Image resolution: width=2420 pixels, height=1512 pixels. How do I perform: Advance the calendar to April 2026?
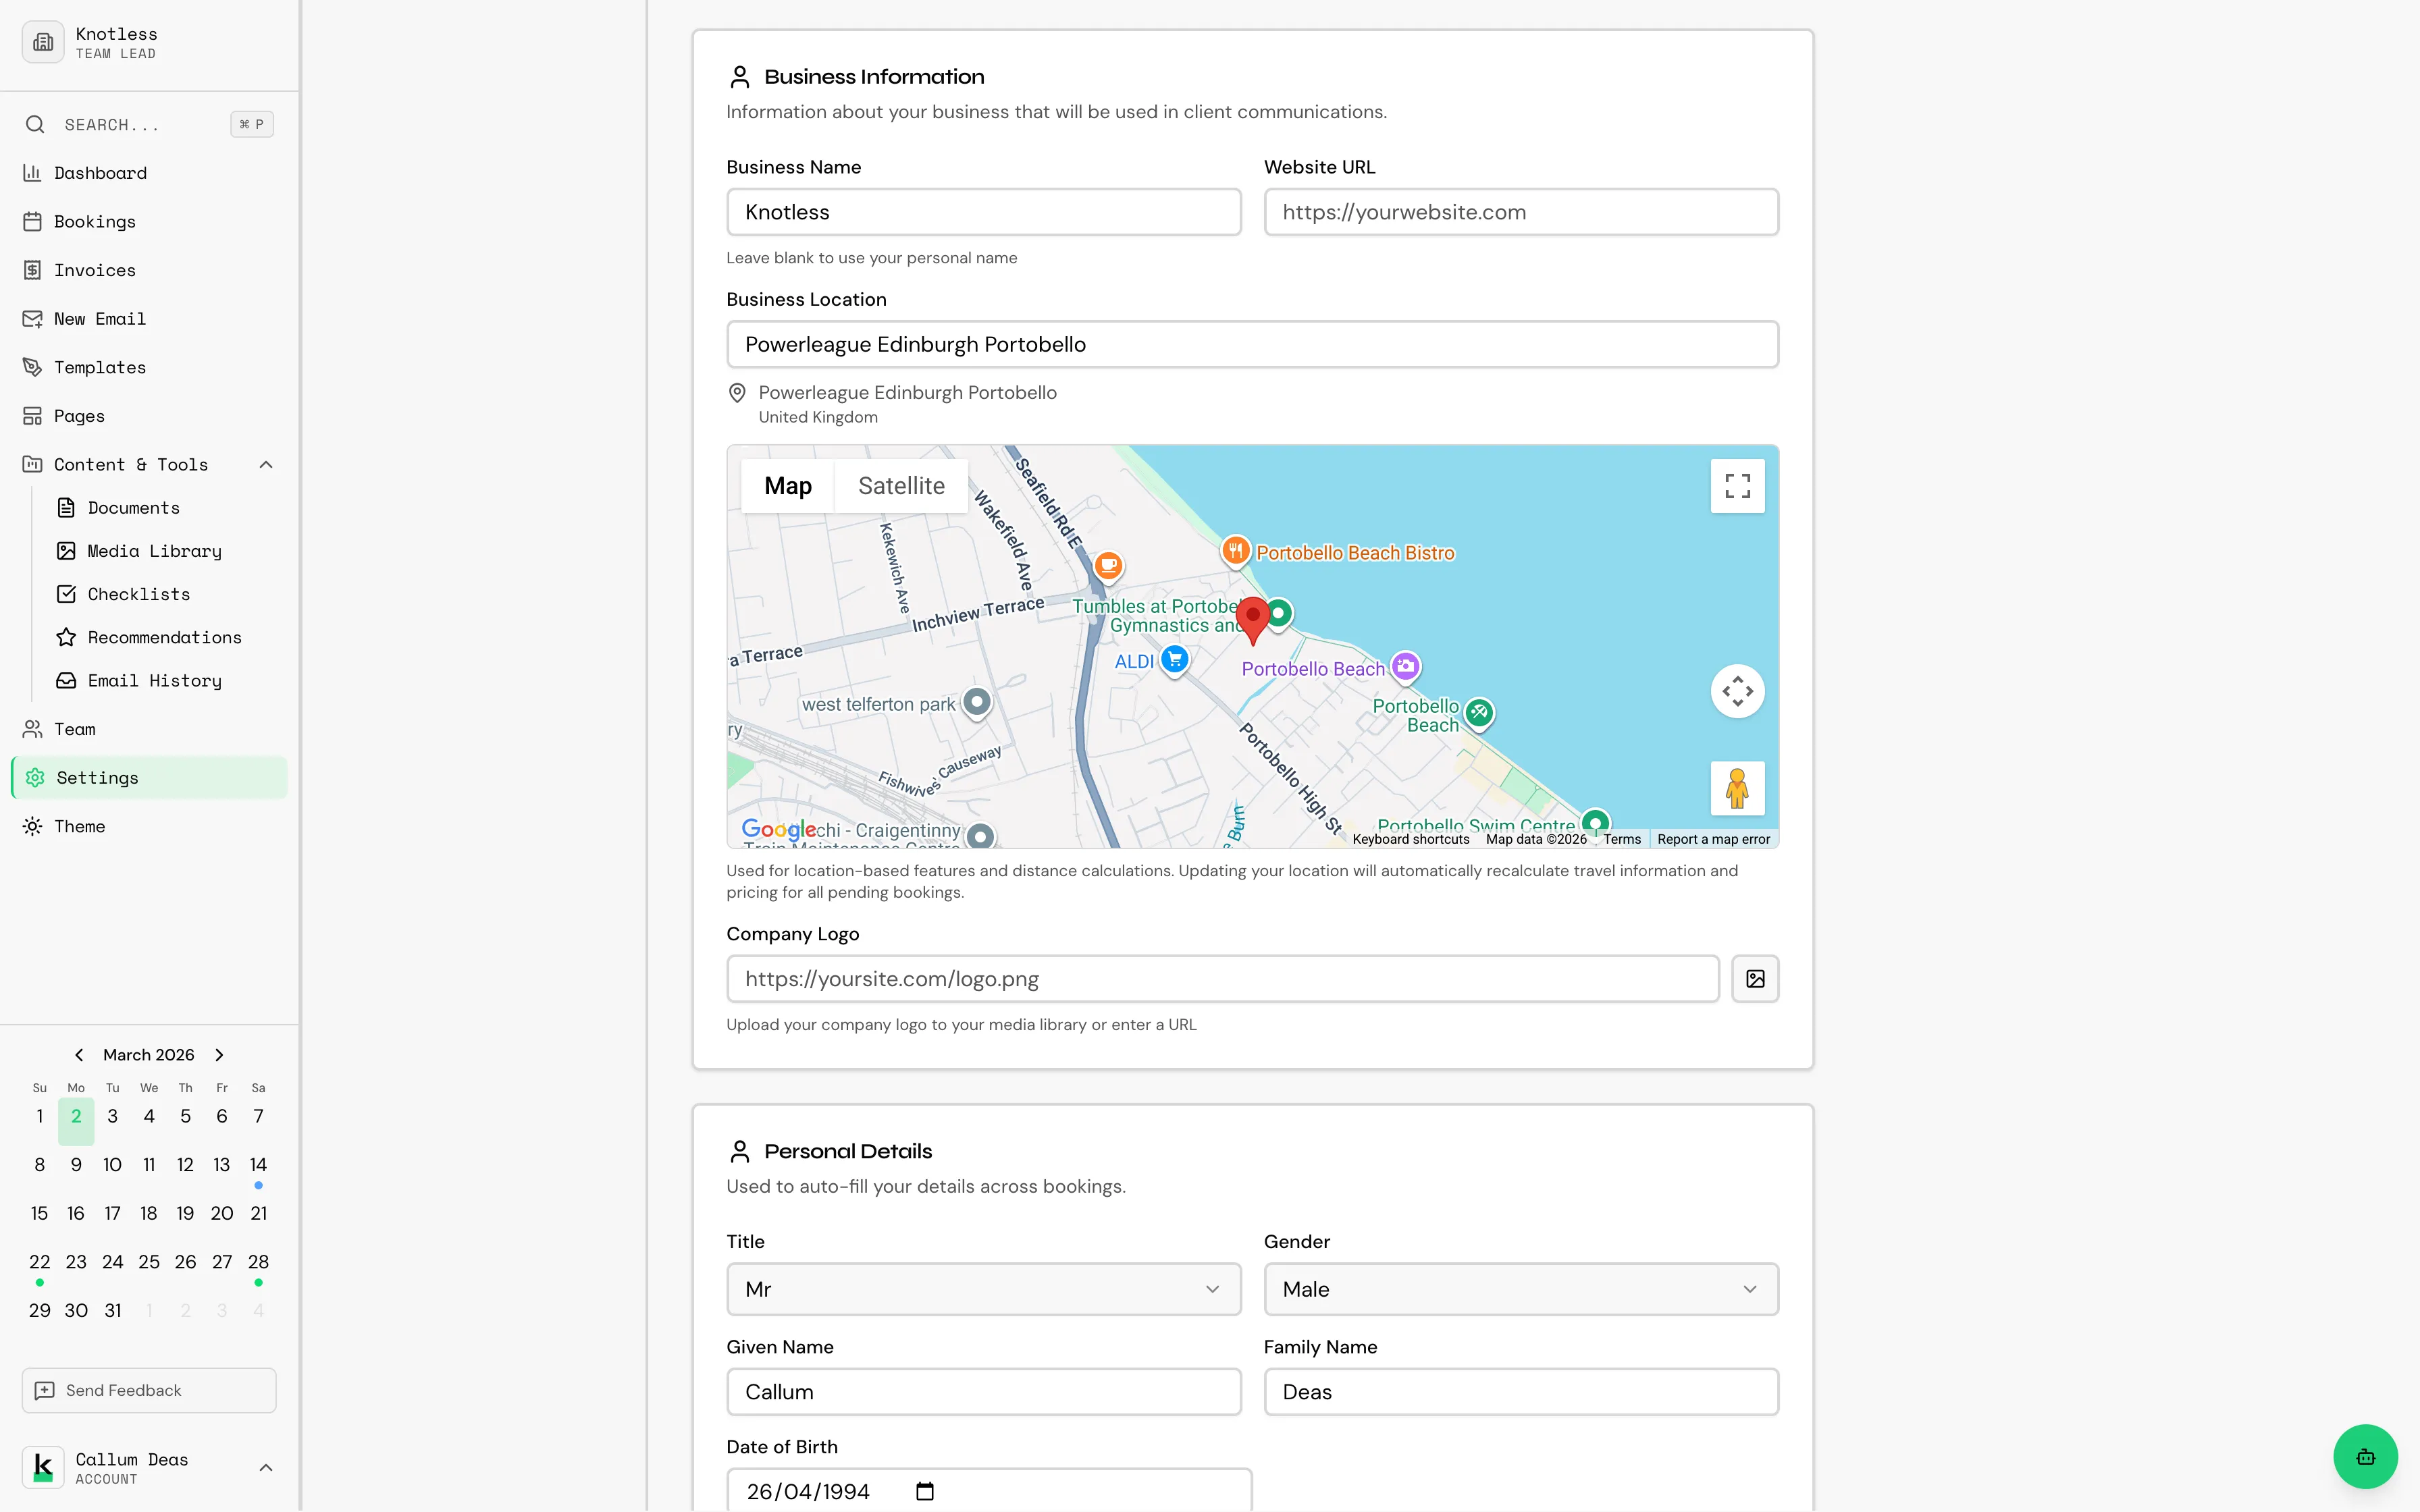point(219,1054)
